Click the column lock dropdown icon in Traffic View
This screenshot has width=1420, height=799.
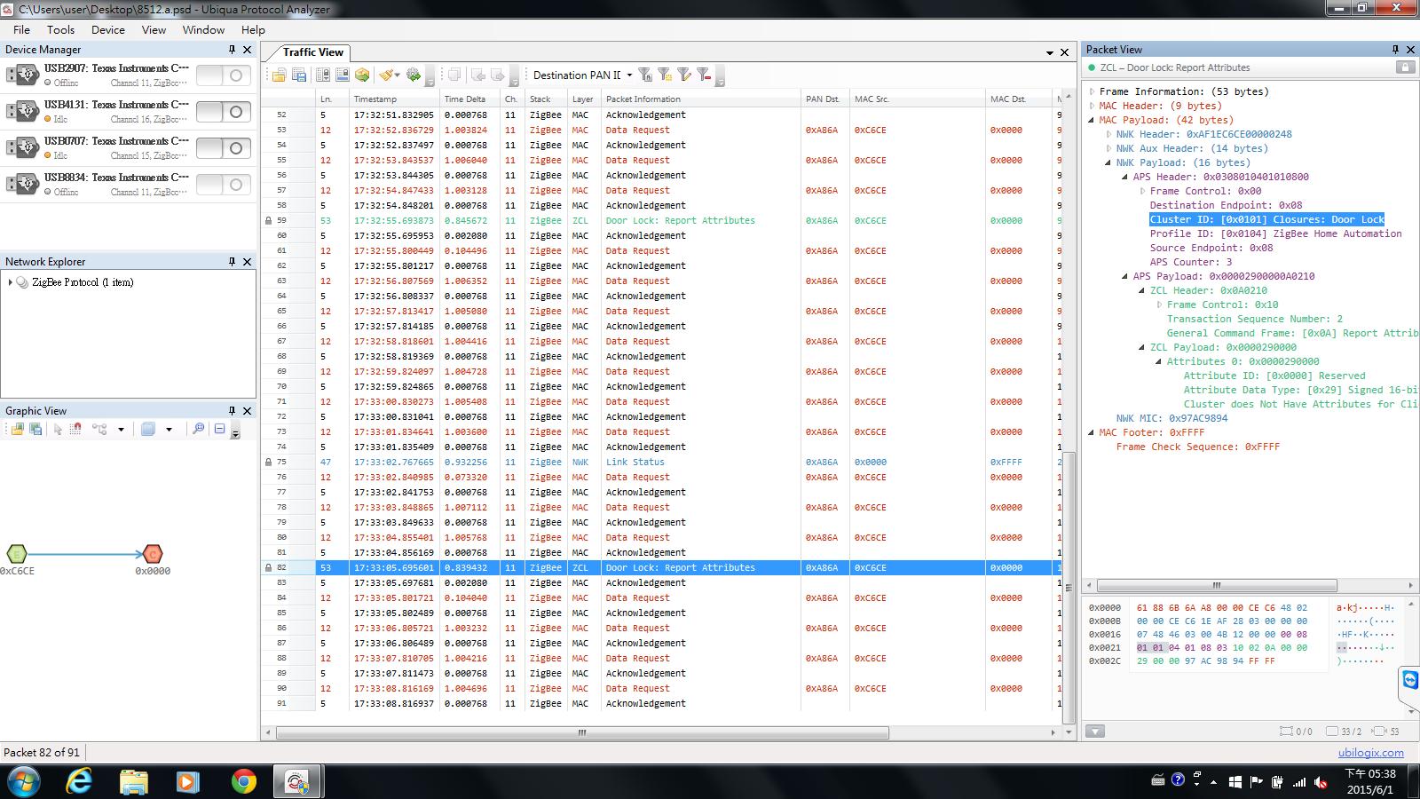pos(322,75)
